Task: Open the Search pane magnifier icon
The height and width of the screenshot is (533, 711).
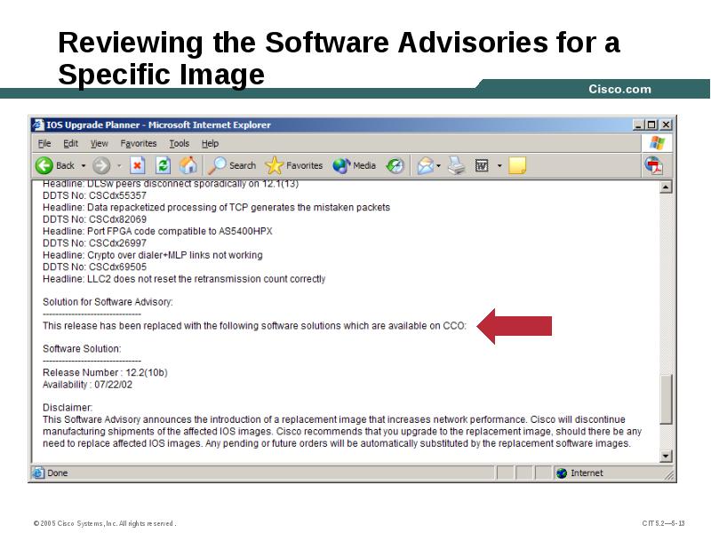Action: [217, 165]
